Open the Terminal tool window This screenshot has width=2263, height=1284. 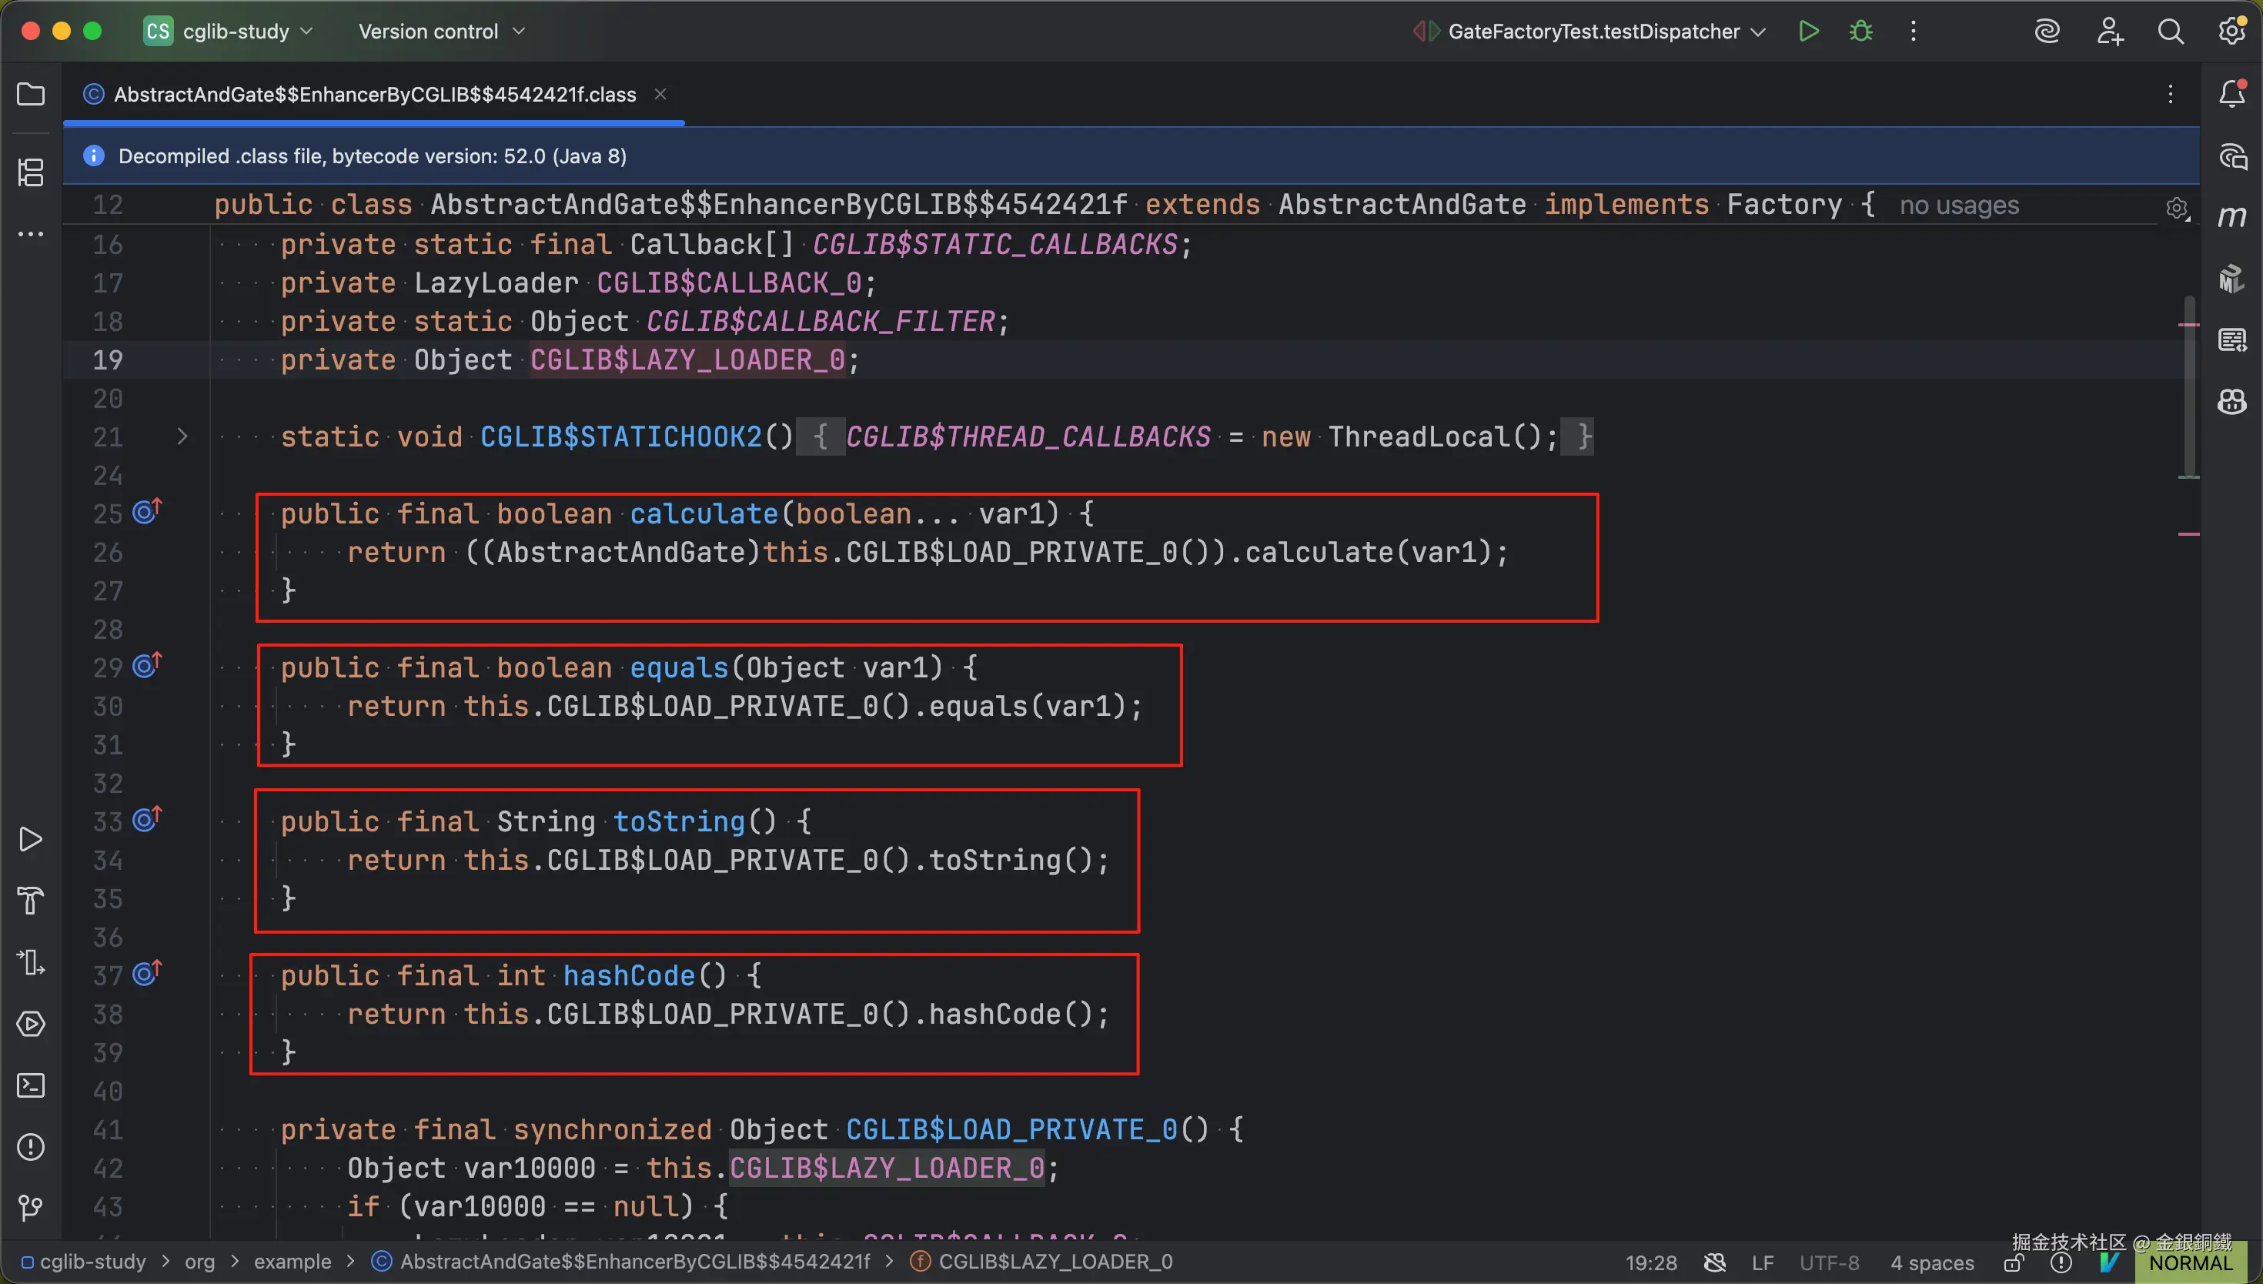click(31, 1085)
